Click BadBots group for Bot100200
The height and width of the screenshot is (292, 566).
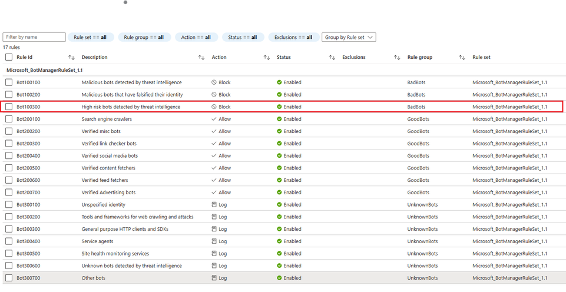pos(416,95)
